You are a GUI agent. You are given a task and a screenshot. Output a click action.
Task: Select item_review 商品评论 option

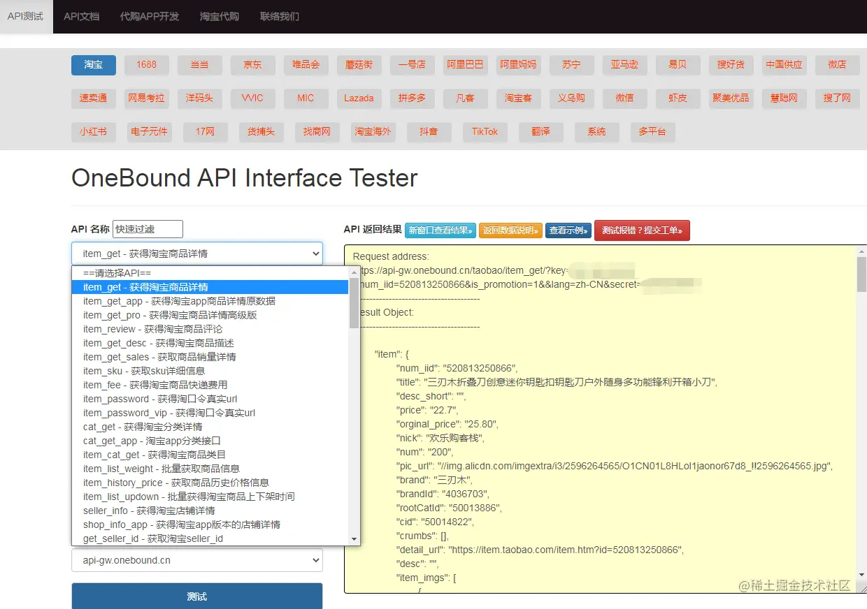(x=210, y=329)
